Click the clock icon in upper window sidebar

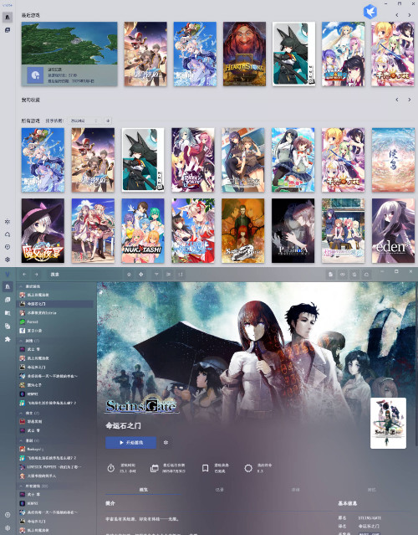tap(8, 247)
